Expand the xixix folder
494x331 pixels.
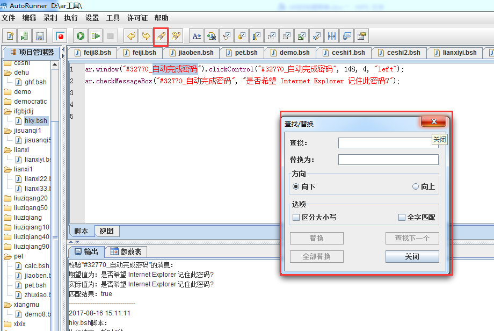click(x=15, y=324)
